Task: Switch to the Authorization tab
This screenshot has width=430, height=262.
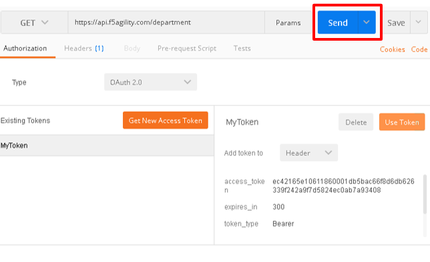Action: (25, 49)
